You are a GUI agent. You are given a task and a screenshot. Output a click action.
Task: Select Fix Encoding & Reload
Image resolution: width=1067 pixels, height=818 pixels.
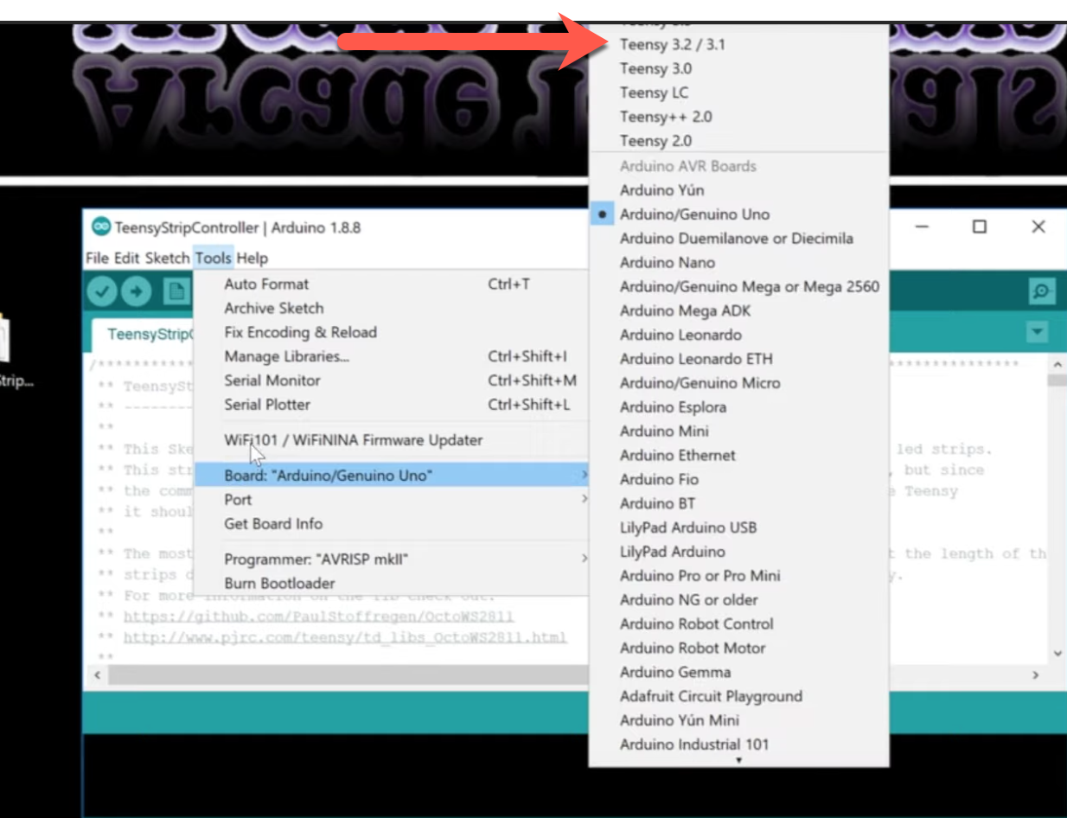coord(391,332)
